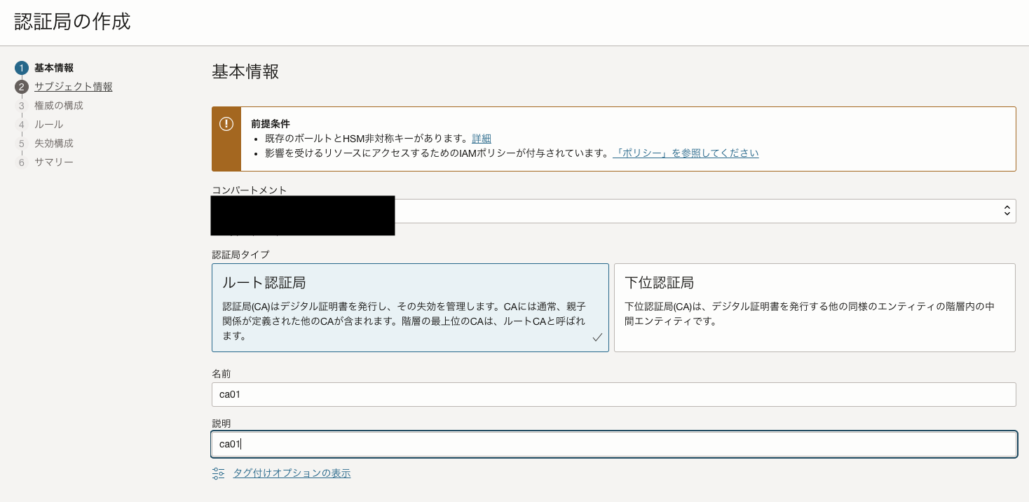Screen dimensions: 1029x502
Task: Click the chevron on the compartment selector
Action: (1007, 210)
